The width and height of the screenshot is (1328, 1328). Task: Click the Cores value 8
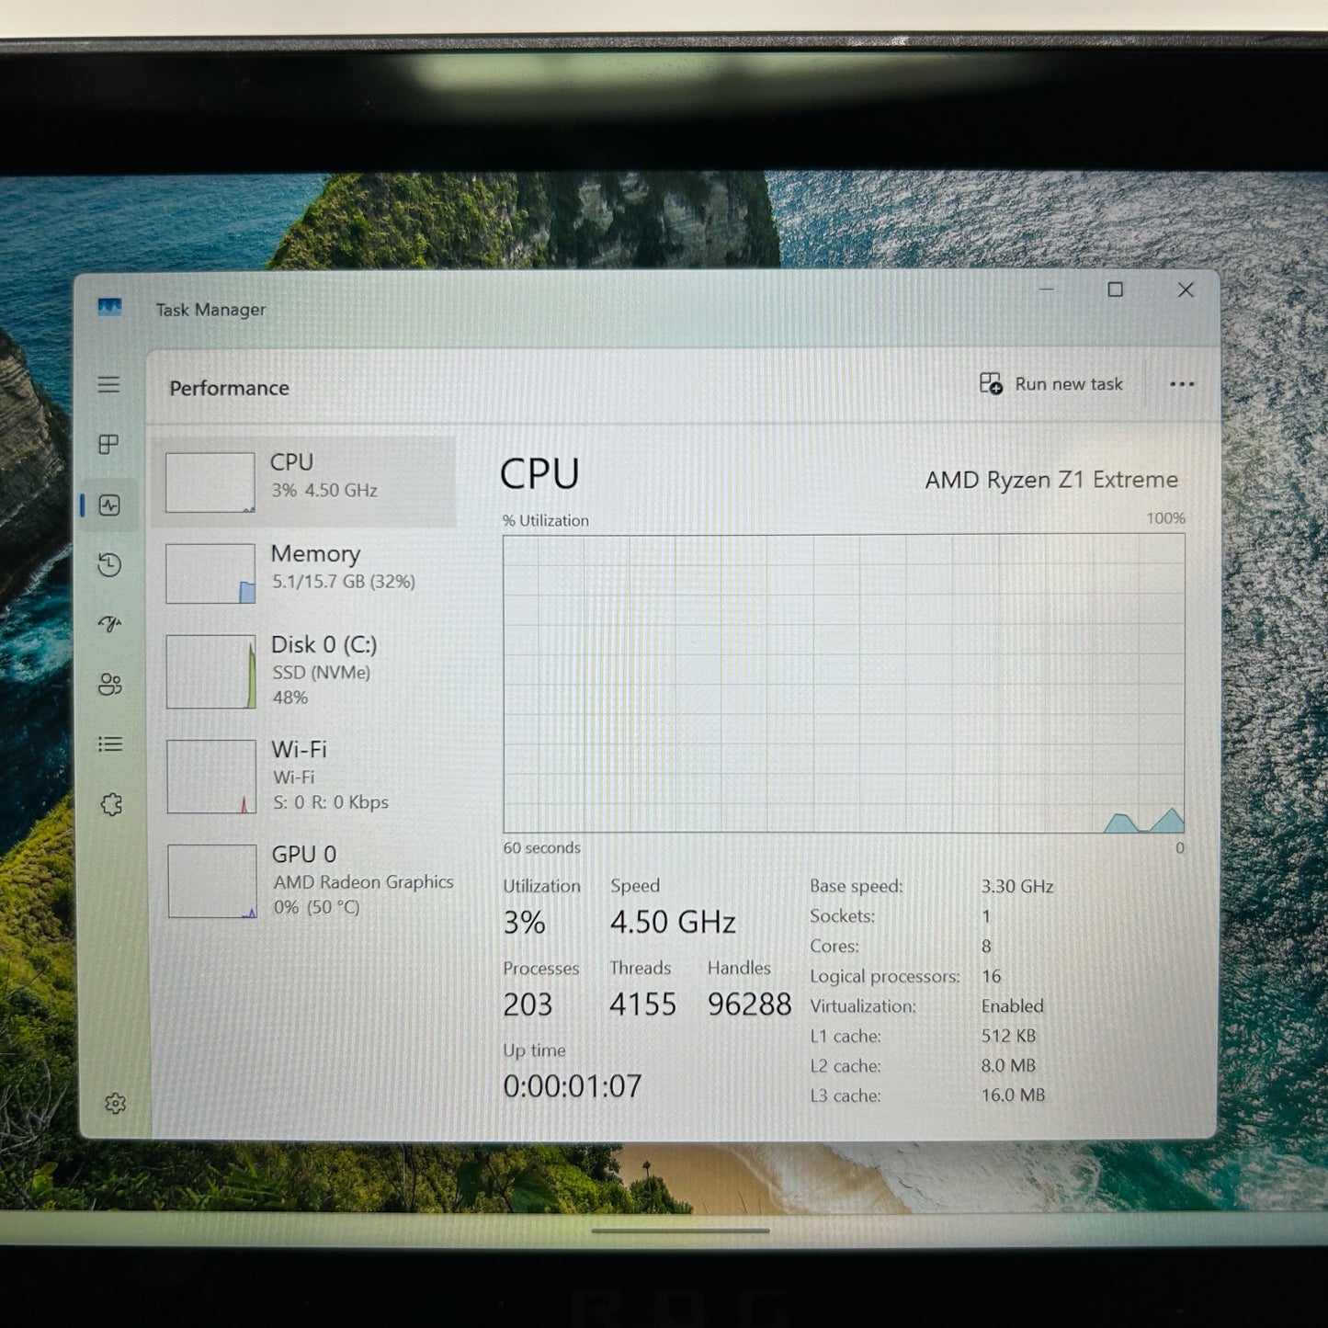[x=986, y=947]
